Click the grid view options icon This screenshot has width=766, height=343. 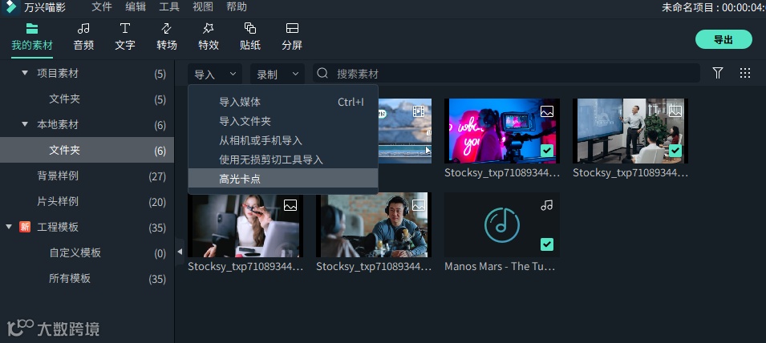pyautogui.click(x=745, y=73)
